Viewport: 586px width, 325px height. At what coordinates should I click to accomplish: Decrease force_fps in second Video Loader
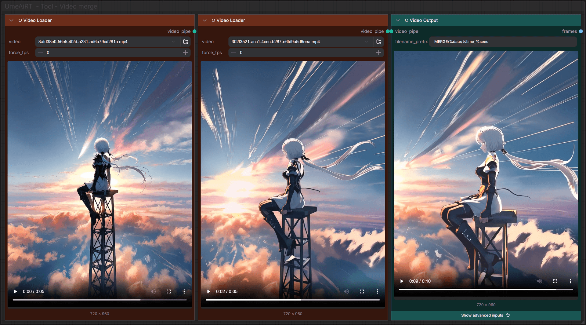pos(233,53)
